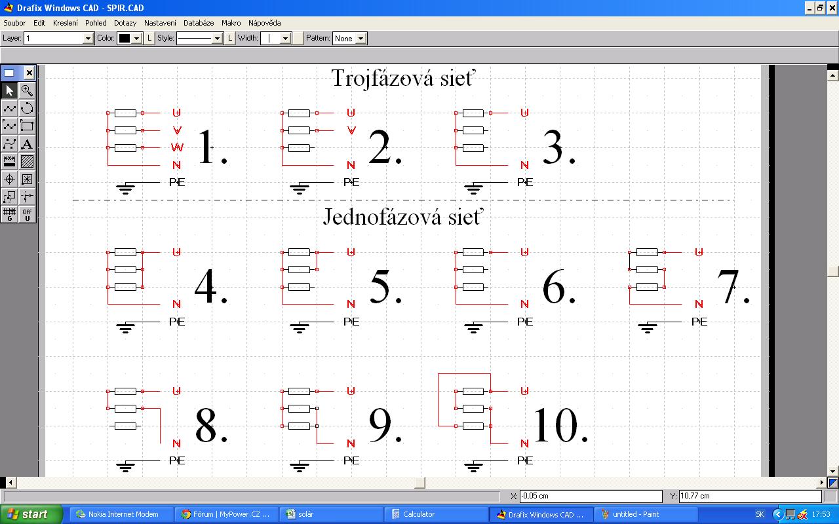Select the arrow pointer tool

[x=10, y=90]
